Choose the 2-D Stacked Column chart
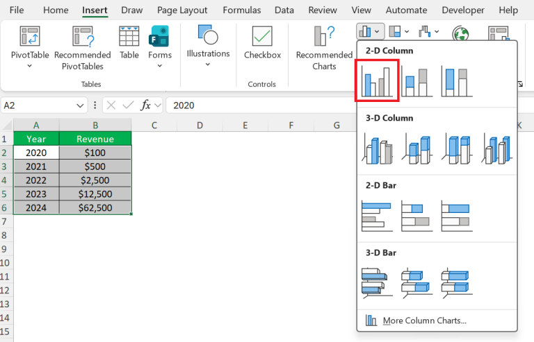This screenshot has width=534, height=342. click(416, 81)
